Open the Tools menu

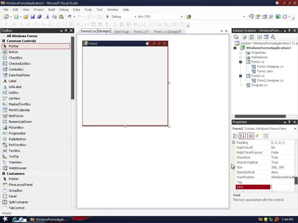pos(88,10)
